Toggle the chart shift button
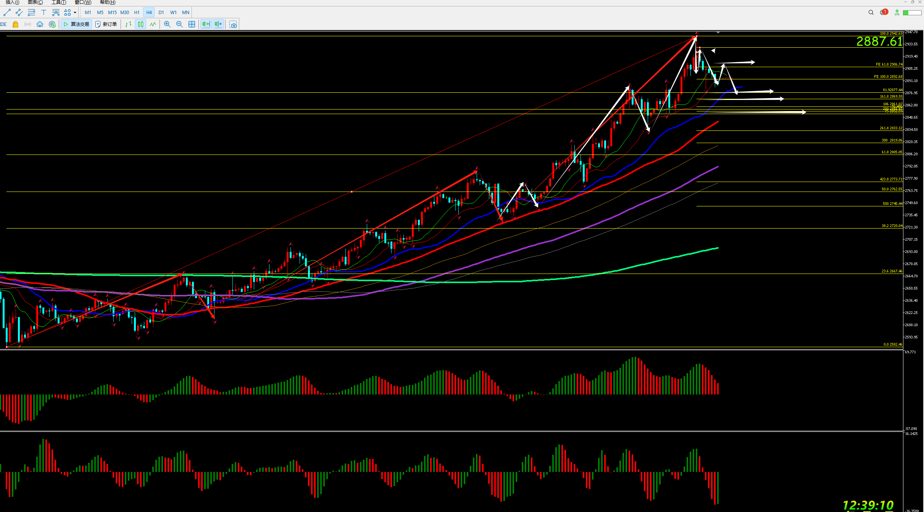This screenshot has width=924, height=512. point(218,24)
